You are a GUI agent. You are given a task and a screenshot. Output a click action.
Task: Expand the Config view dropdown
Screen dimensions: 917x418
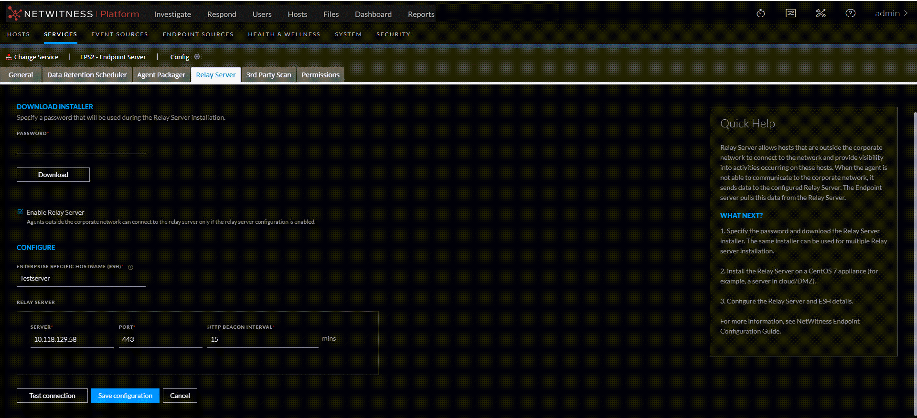(x=197, y=57)
